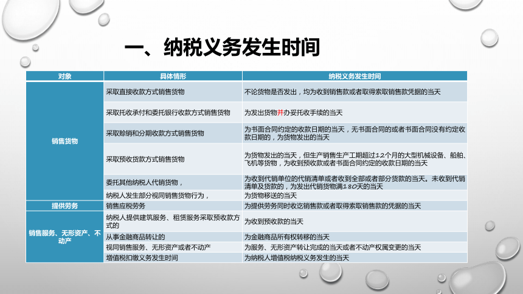Click the 为书面合同约定的收款日期的当天 cell

tap(355, 133)
